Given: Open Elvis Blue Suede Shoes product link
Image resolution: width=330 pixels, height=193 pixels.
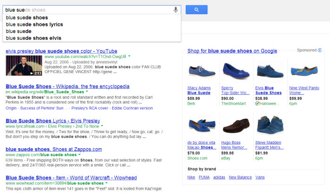Looking at the screenshot, I should pyautogui.click(x=268, y=91).
